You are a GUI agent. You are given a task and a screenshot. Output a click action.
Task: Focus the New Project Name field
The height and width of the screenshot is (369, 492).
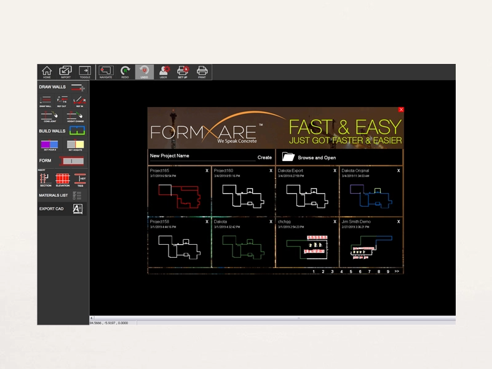click(202, 157)
